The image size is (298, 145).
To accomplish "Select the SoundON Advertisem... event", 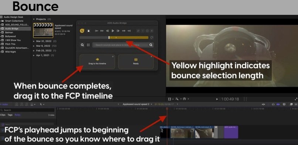I will 17,48.
